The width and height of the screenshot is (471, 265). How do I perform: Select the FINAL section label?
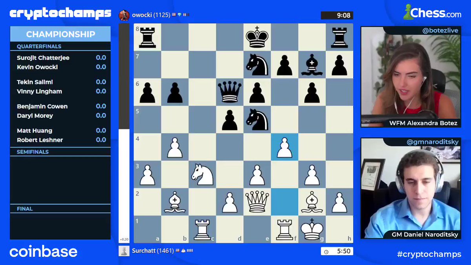[25, 209]
